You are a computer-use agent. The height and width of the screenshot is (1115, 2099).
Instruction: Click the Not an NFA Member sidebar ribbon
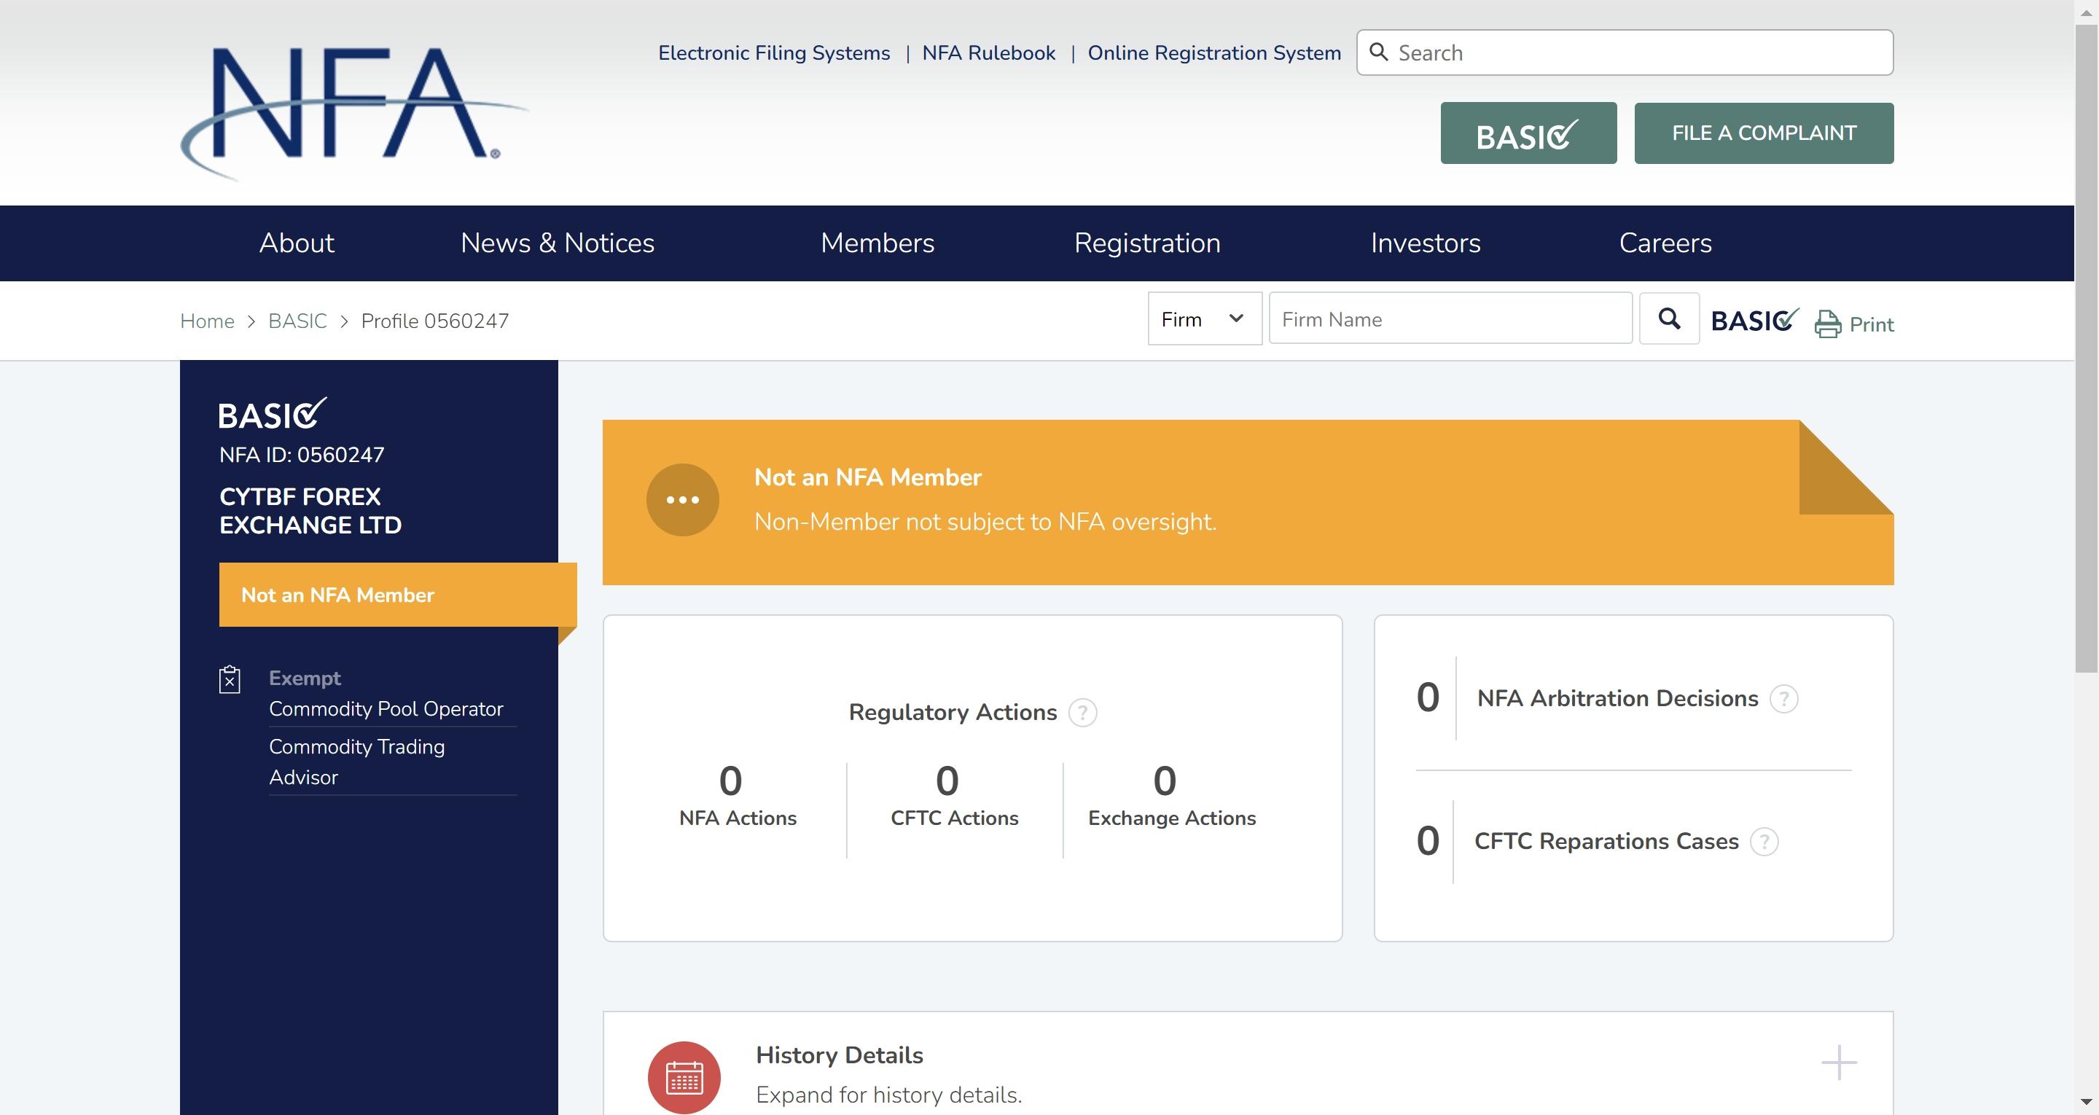pos(398,594)
